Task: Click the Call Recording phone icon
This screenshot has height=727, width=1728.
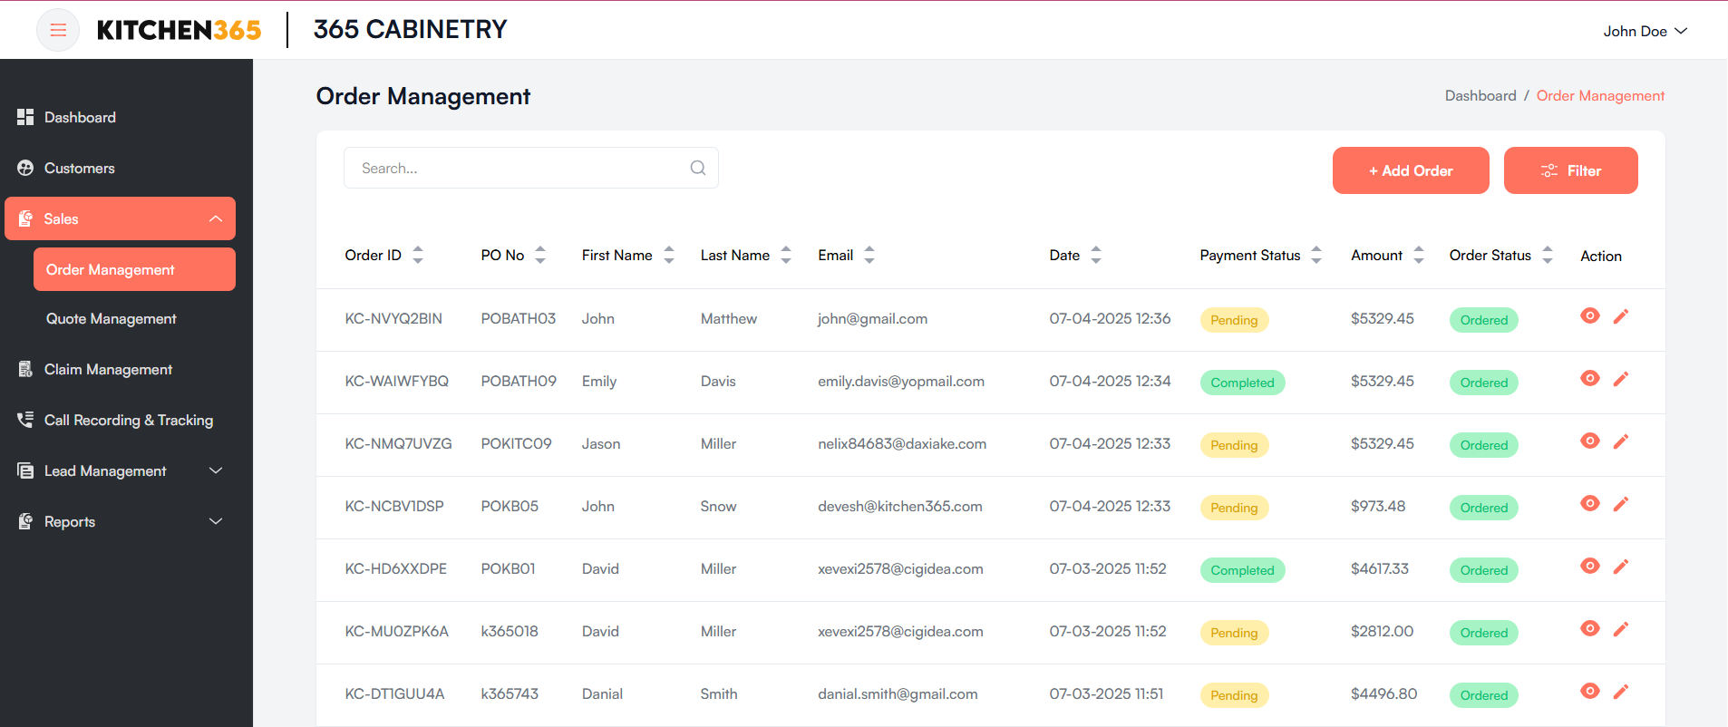Action: pyautogui.click(x=25, y=420)
